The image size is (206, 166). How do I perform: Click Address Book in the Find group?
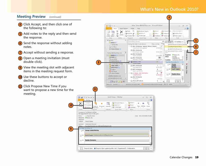177,33
